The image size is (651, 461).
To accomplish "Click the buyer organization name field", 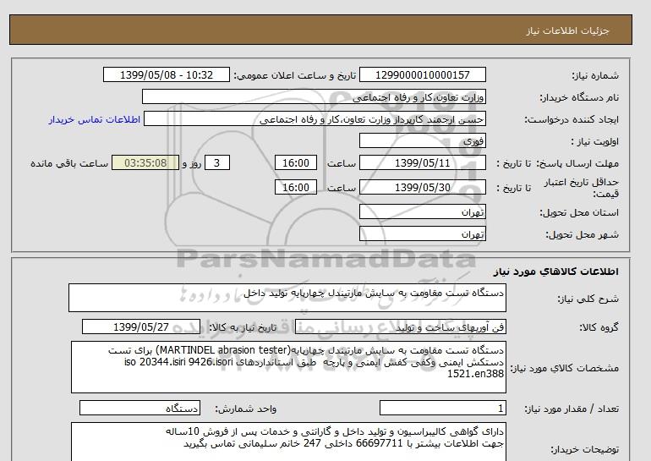I will pyautogui.click(x=314, y=96).
